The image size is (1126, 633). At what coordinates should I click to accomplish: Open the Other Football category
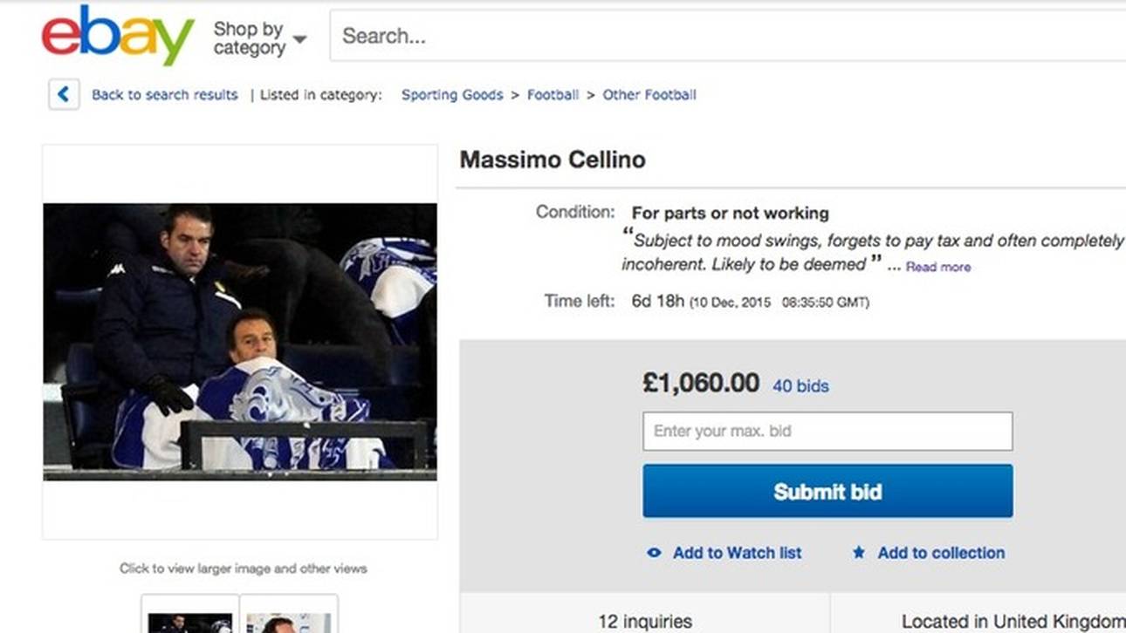648,94
